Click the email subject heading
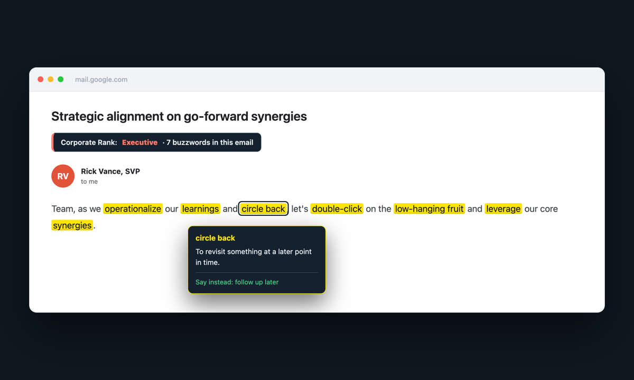 (x=179, y=117)
